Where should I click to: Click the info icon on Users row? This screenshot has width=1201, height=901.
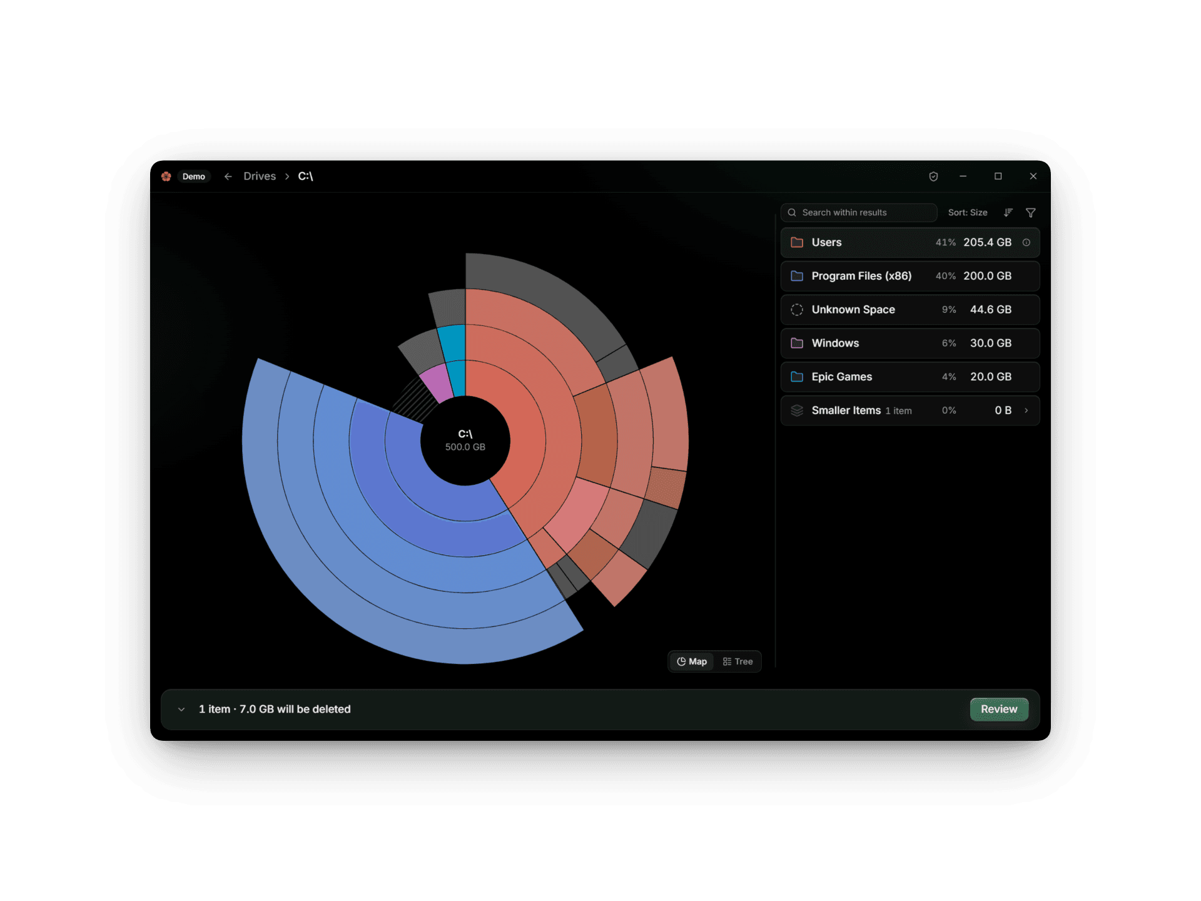[1026, 243]
